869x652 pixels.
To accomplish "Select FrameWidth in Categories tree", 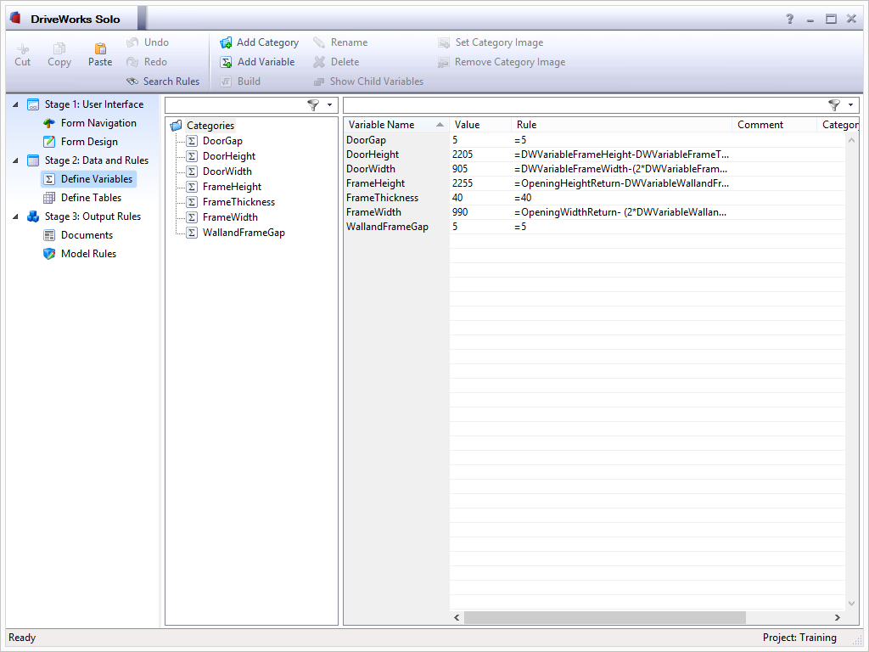I will (230, 217).
